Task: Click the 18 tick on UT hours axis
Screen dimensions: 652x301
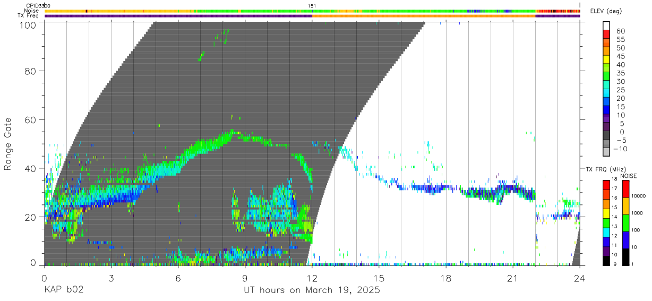Action: click(x=445, y=278)
